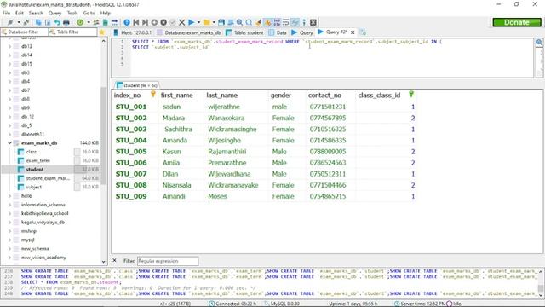545x307 pixels.
Task: Click the Table filter input
Action: point(73,32)
